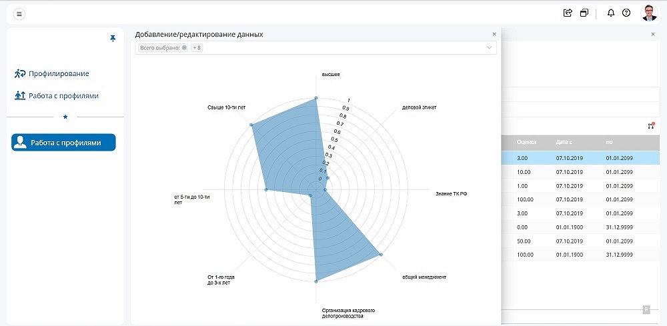Open 'Работа с профилями' item under Профилирование

click(x=63, y=95)
